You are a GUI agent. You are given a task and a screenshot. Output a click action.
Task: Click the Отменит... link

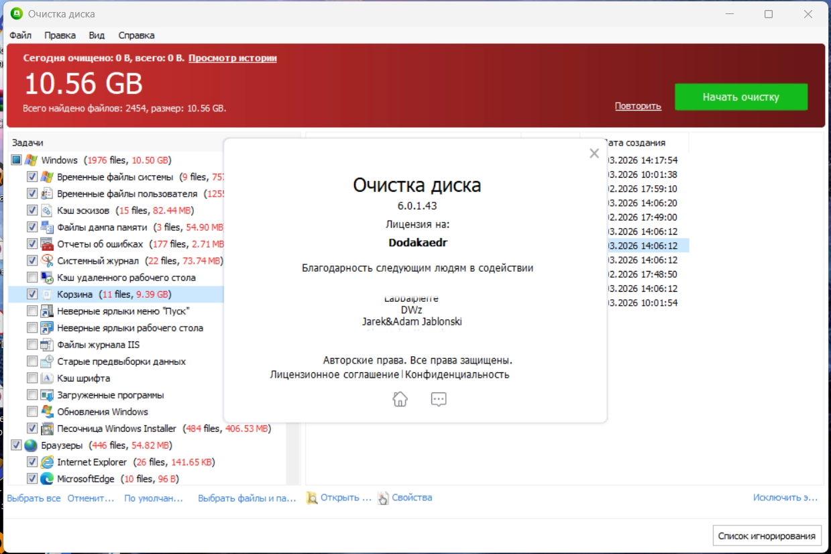(91, 498)
